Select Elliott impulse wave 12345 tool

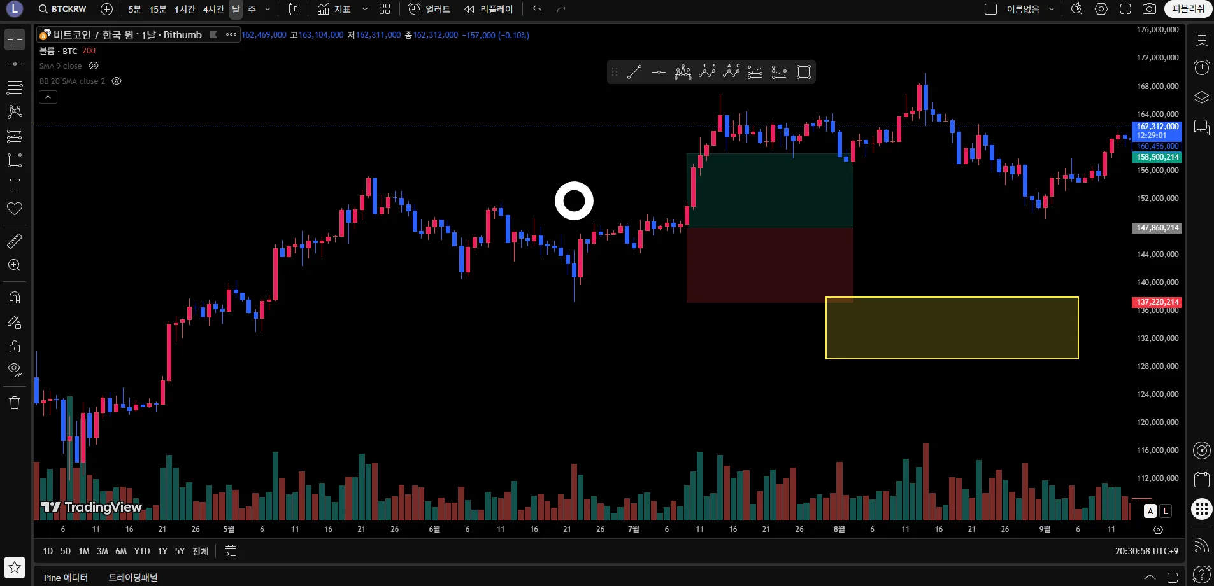(x=707, y=72)
